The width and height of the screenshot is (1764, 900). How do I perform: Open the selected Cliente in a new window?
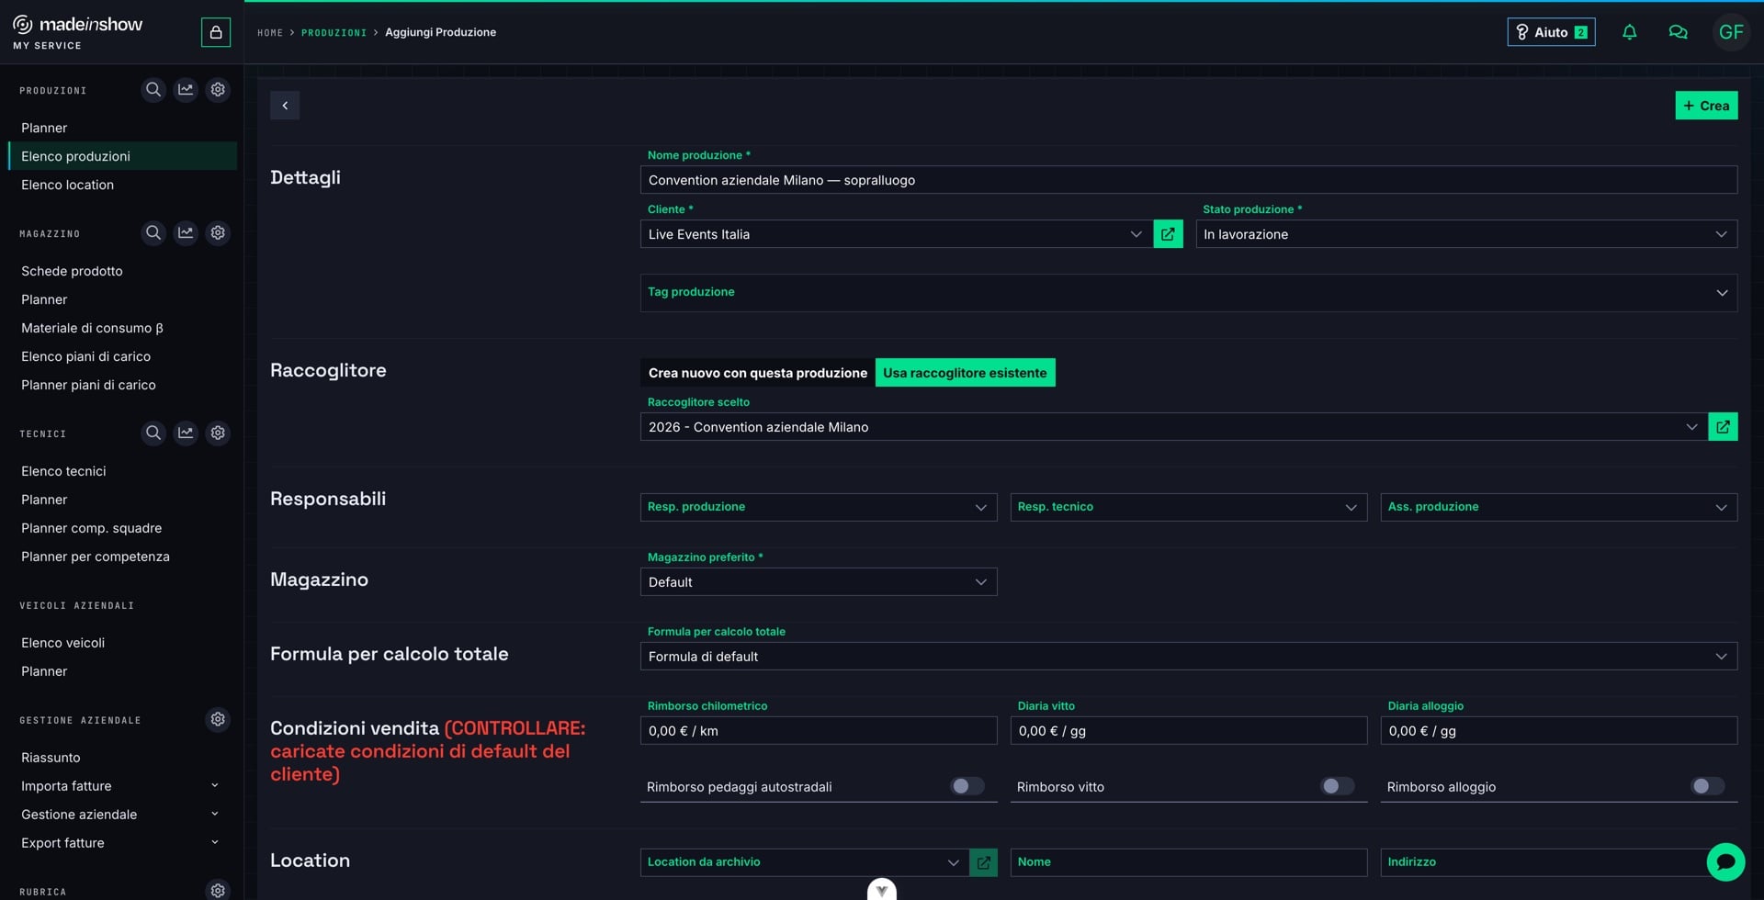[1168, 234]
